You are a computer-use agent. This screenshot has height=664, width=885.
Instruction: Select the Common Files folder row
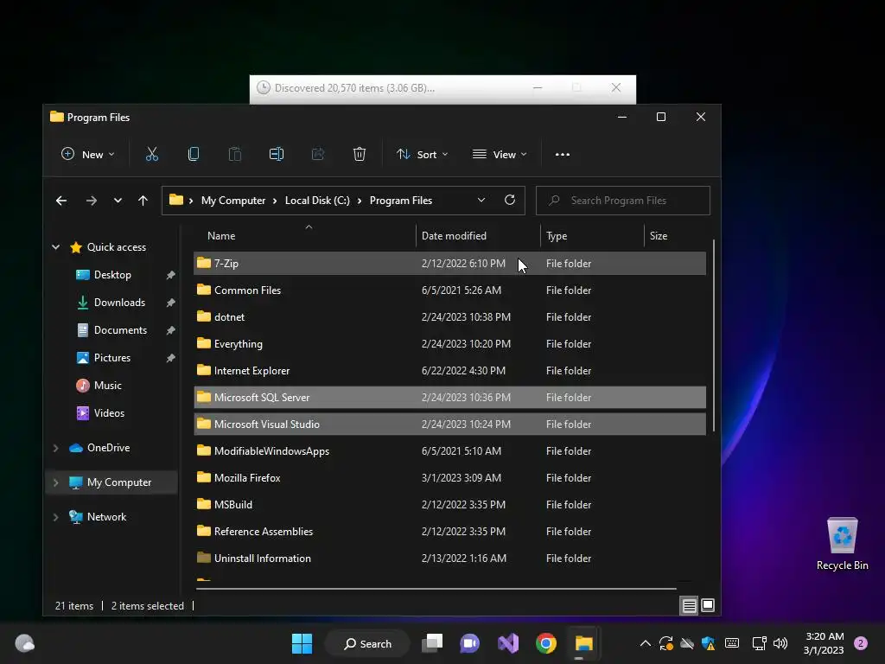449,290
